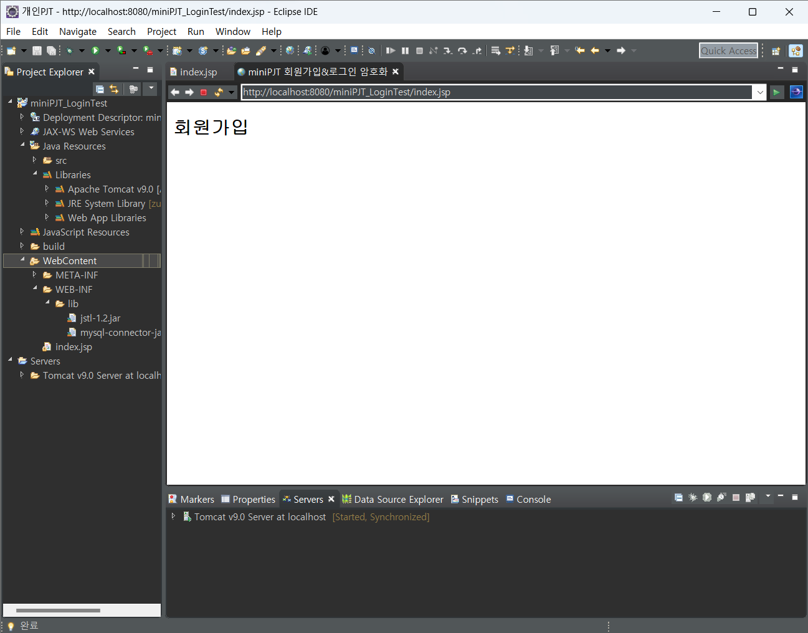Click the Step Over debug icon
This screenshot has width=808, height=633.
click(462, 50)
